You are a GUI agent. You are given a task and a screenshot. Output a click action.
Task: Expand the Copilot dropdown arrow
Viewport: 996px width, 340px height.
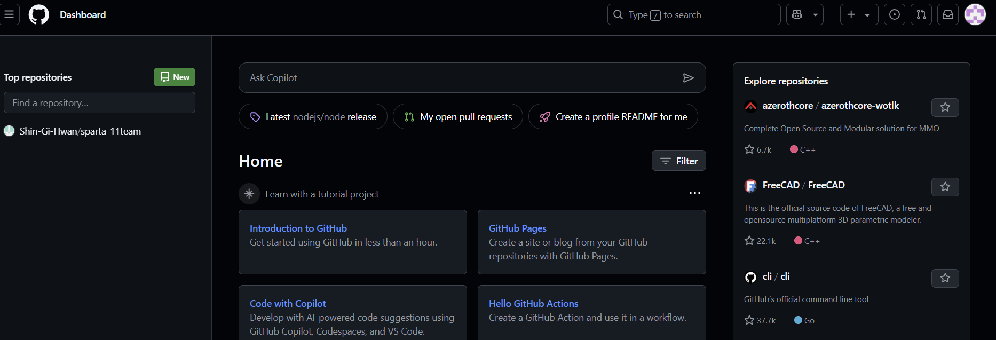click(x=816, y=14)
